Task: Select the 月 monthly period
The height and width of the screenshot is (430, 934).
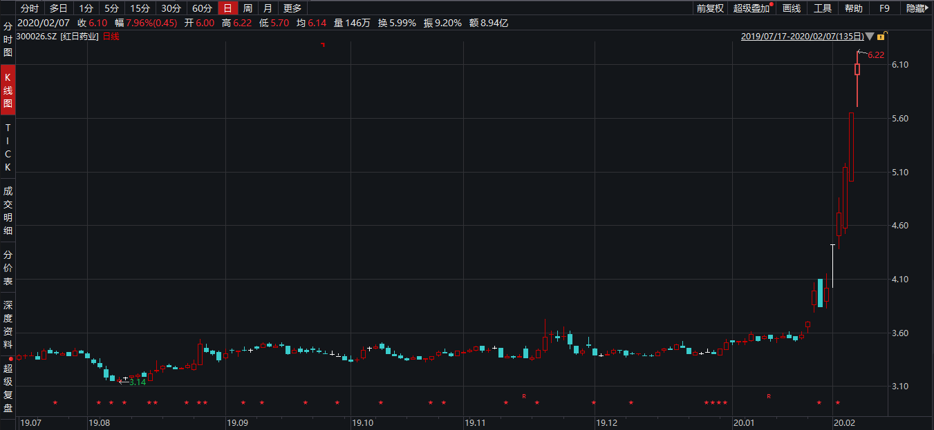Action: coord(268,8)
